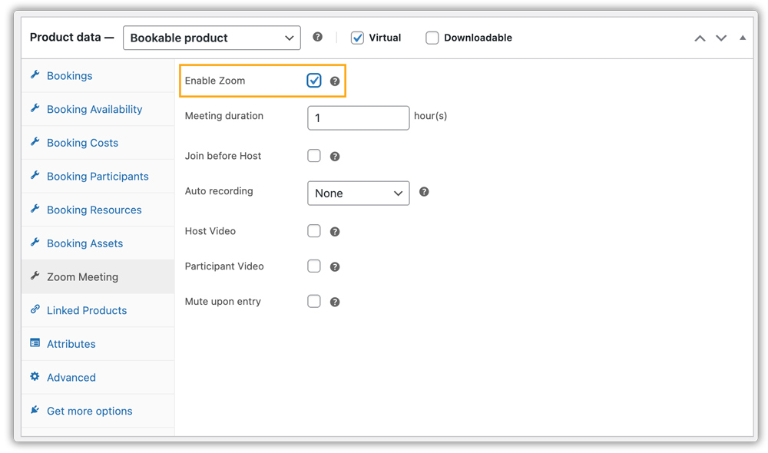Click the wrench icon beside Bookings
The height and width of the screenshot is (453, 768).
tap(35, 75)
